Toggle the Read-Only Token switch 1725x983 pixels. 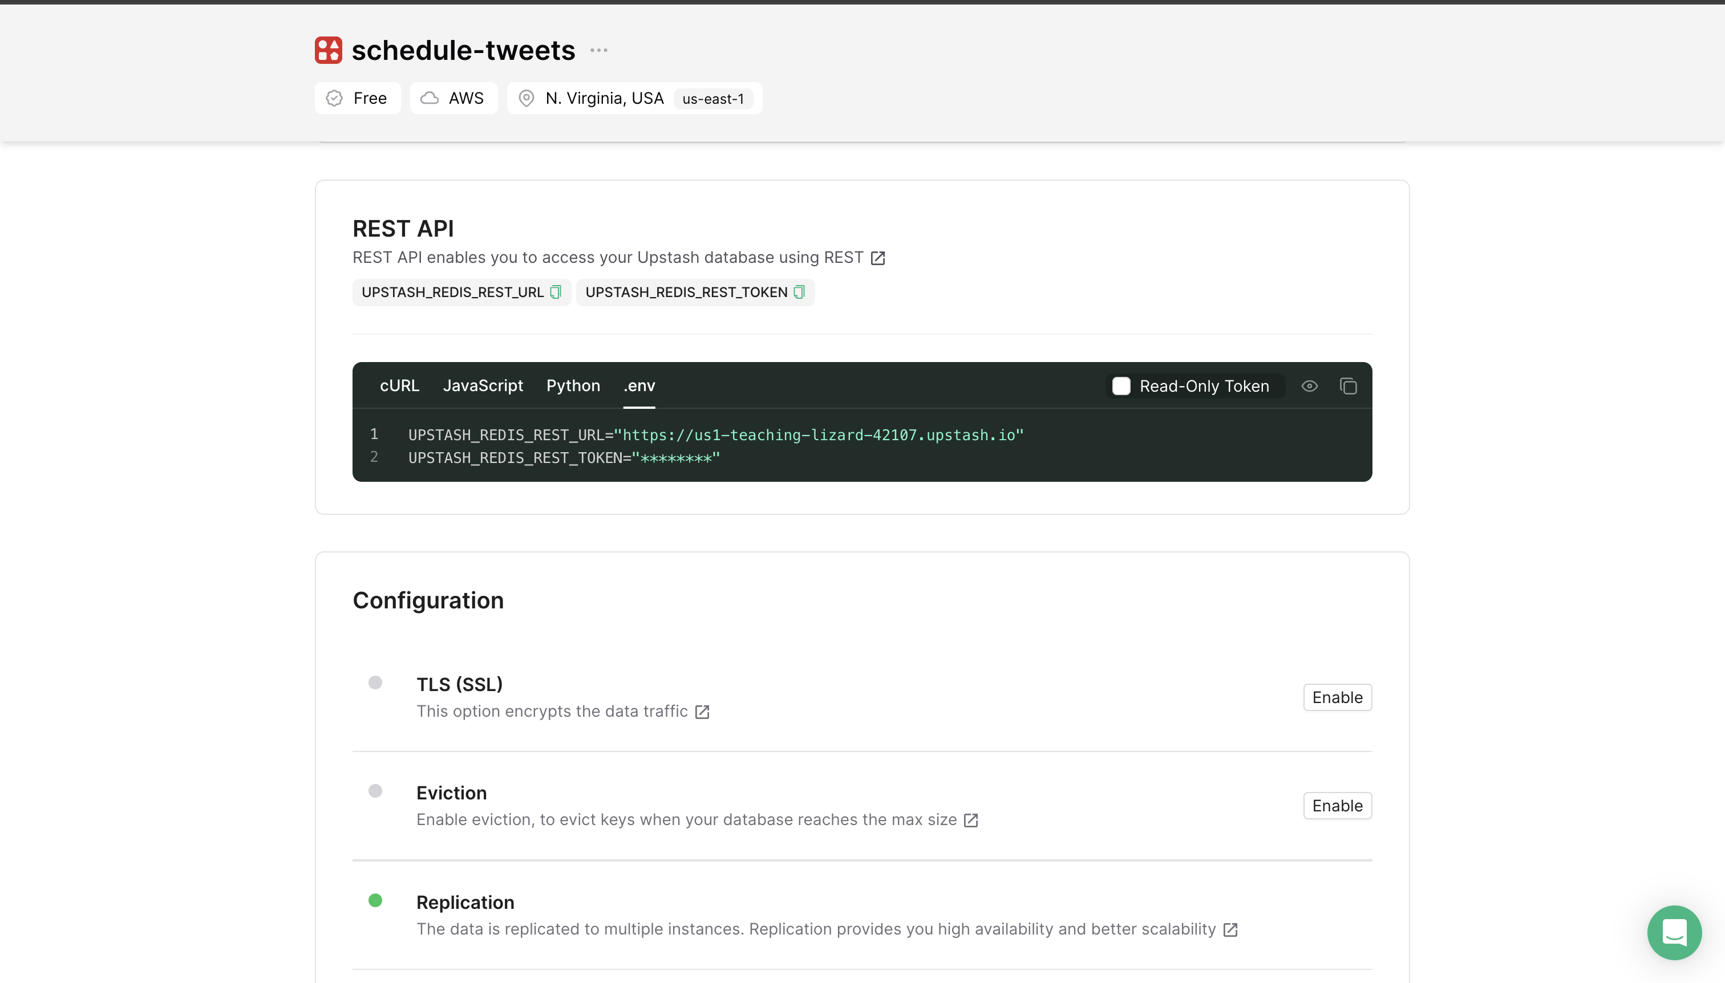1121,385
